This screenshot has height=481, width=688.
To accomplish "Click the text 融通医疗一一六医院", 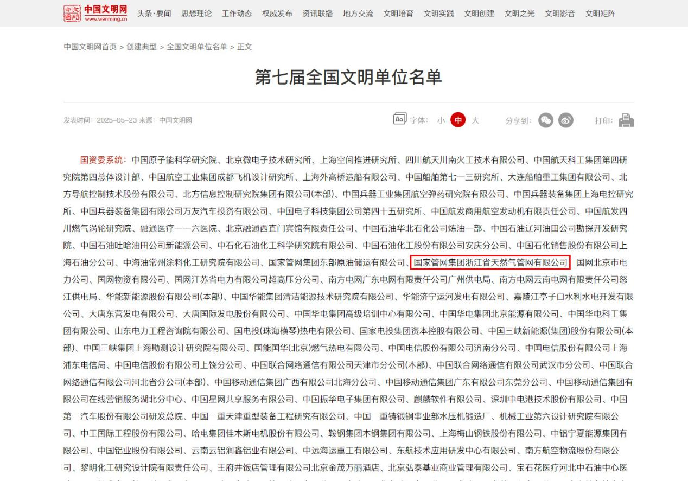I will coord(179,228).
